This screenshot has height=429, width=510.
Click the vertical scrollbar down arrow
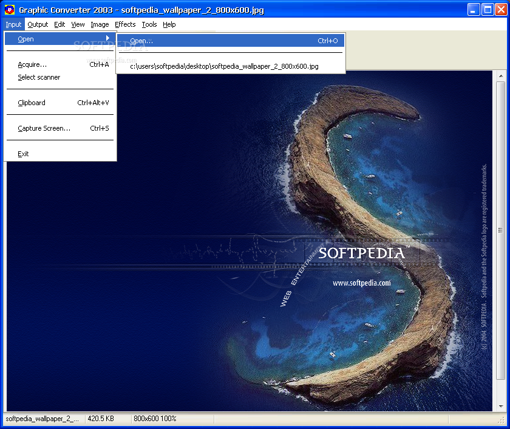[x=501, y=406]
